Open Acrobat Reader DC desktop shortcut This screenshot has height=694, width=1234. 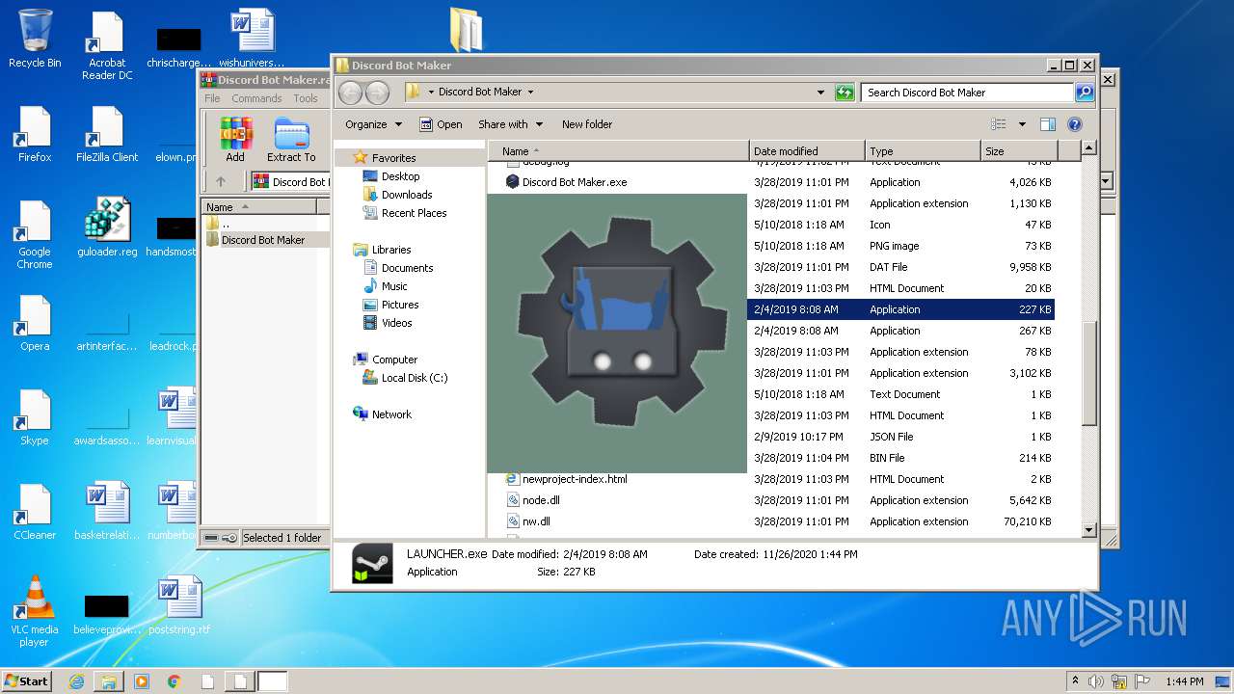point(107,45)
